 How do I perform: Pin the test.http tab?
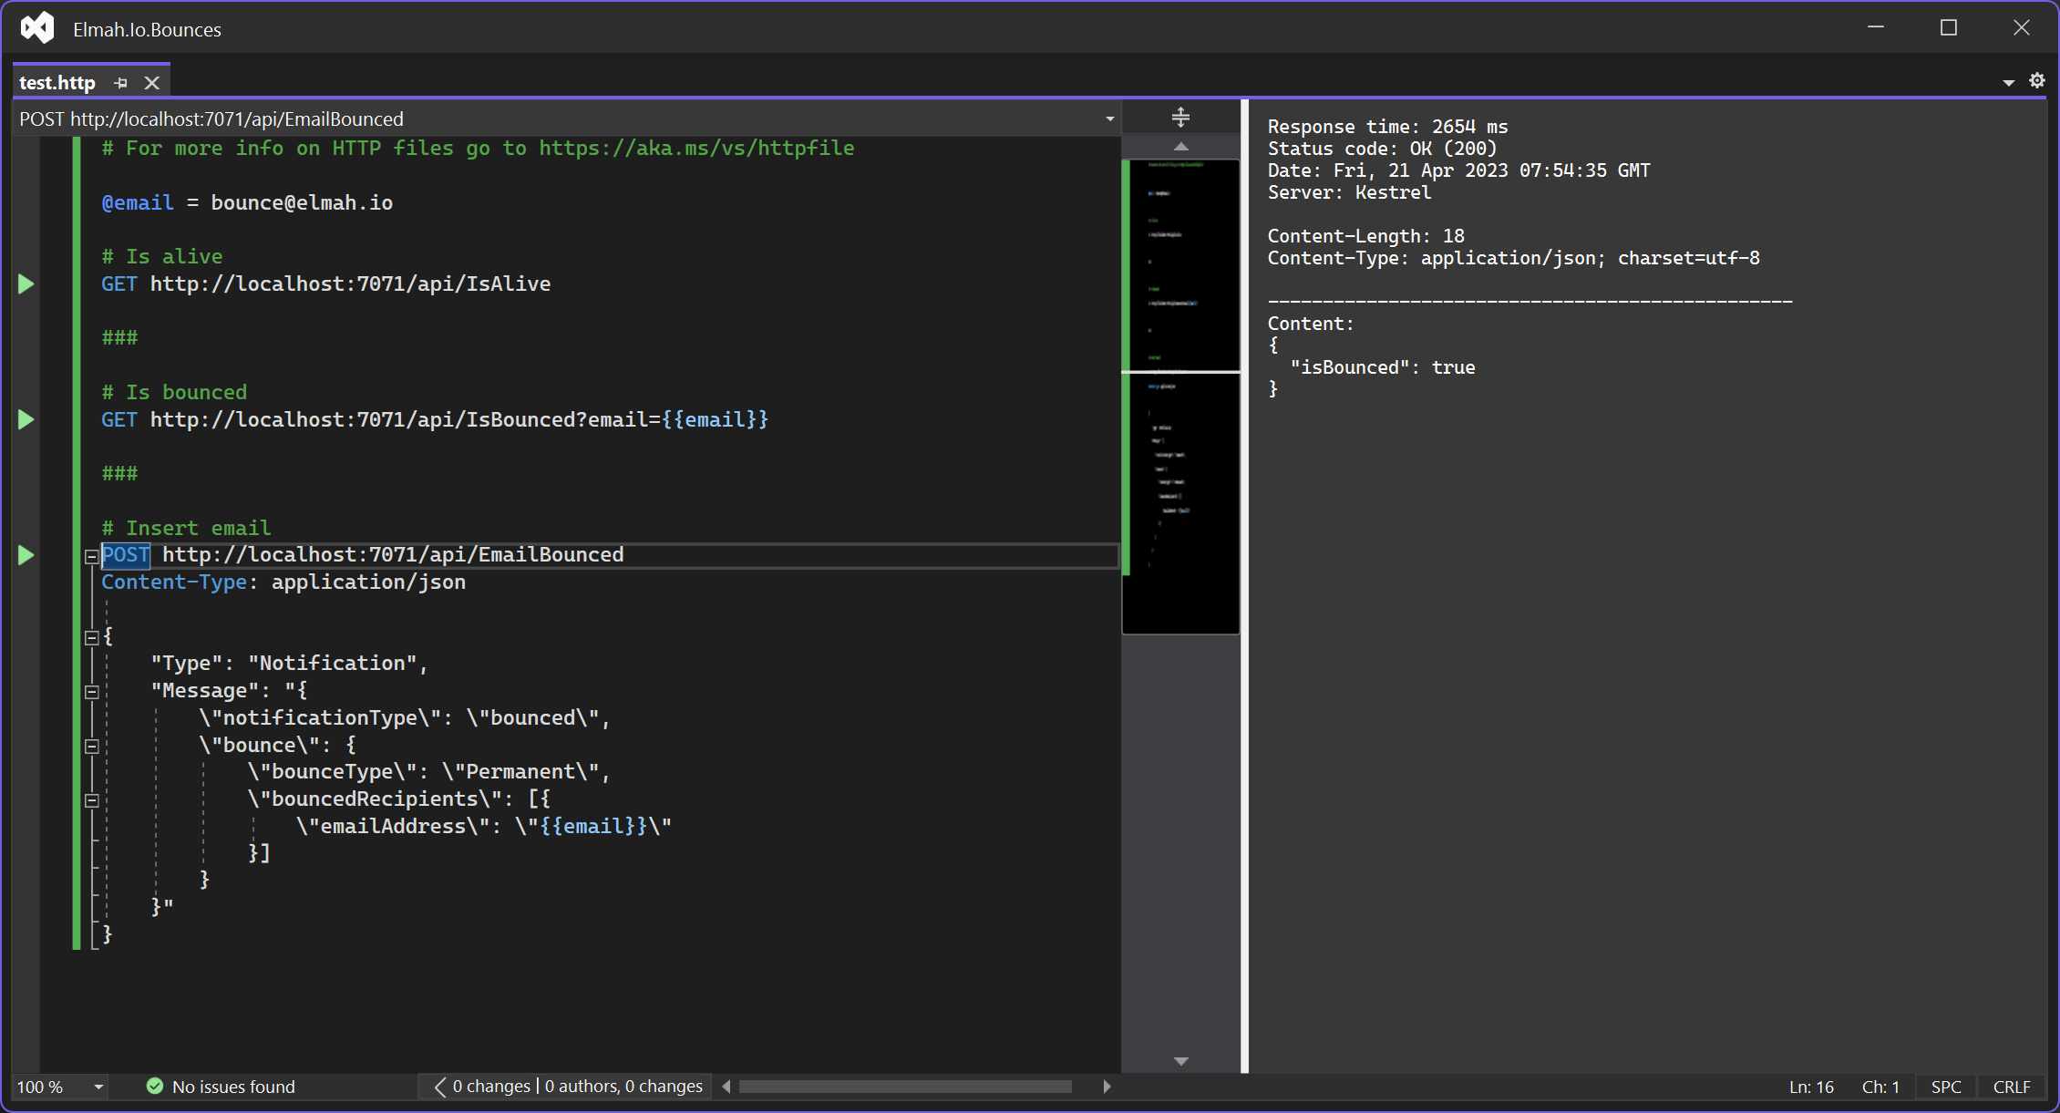pos(121,83)
